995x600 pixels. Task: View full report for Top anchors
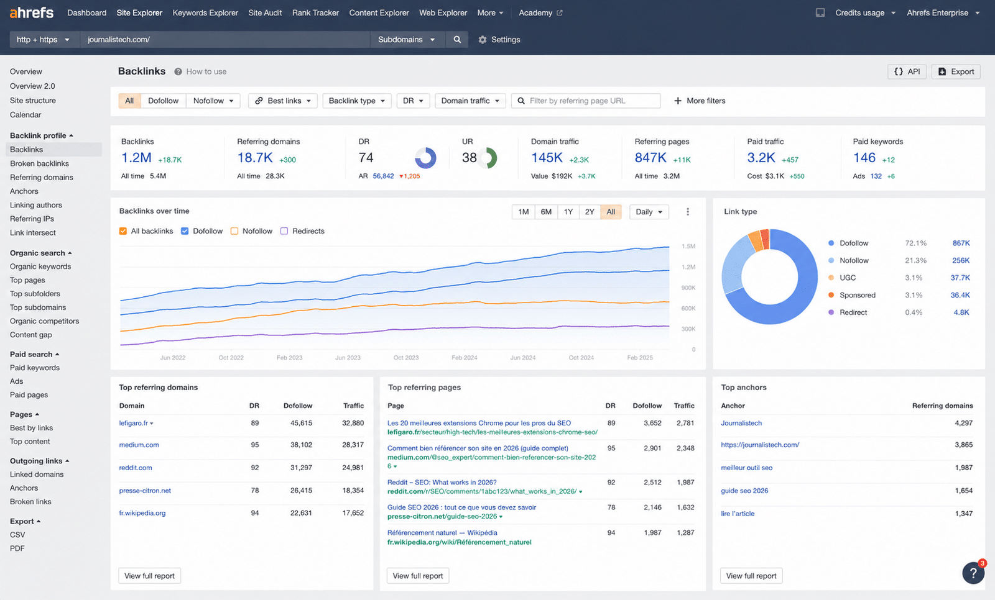(x=751, y=576)
